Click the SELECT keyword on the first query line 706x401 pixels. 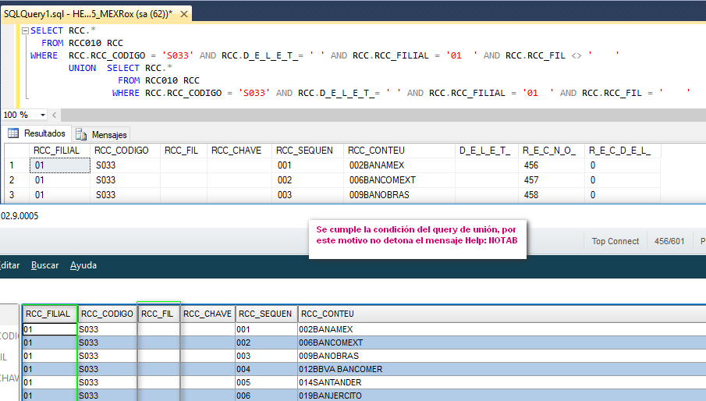[47, 30]
